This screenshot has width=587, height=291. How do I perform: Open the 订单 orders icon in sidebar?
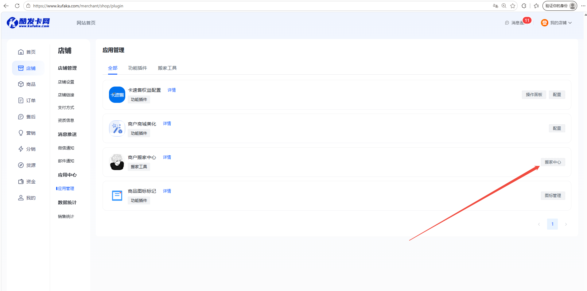pos(21,100)
